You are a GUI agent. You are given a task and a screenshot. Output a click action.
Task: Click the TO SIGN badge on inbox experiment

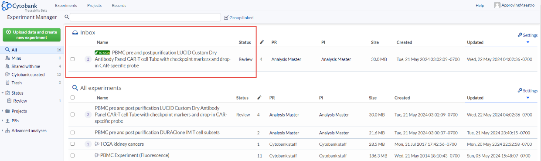click(x=102, y=53)
